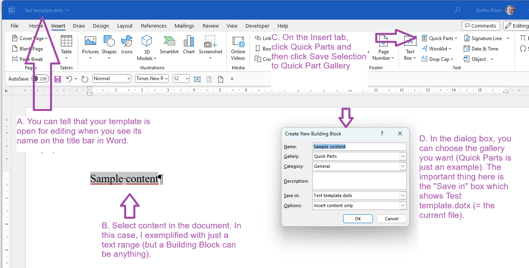
Task: Expand the Object dropdown arrow
Action: (492, 59)
